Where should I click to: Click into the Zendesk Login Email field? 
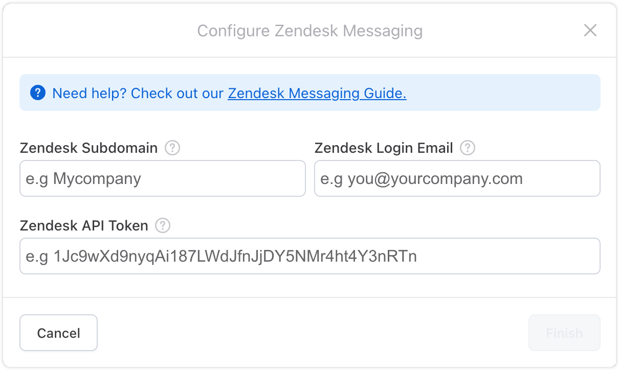pos(457,178)
